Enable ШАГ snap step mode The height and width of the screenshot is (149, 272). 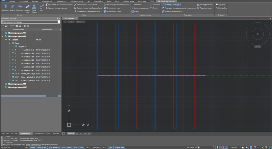pyautogui.click(x=26, y=147)
